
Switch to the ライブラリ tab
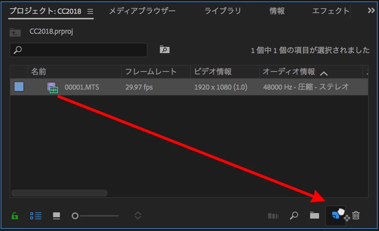point(223,11)
